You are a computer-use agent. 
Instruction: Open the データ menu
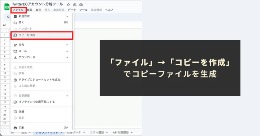point(72,10)
